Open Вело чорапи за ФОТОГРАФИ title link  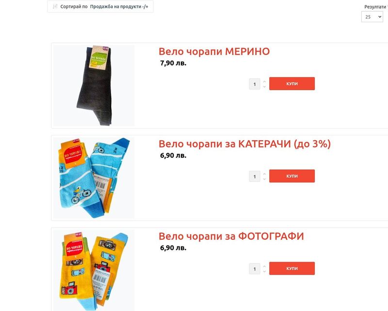click(x=231, y=236)
